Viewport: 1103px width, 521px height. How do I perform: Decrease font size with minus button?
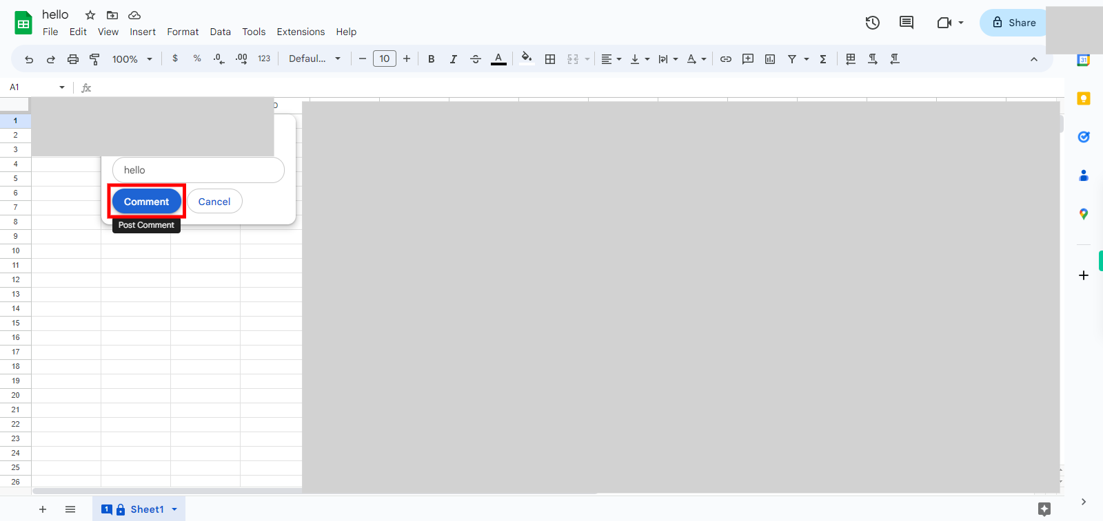[363, 59]
